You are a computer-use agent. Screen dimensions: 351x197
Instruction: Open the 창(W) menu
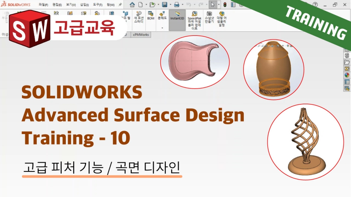point(111,5)
